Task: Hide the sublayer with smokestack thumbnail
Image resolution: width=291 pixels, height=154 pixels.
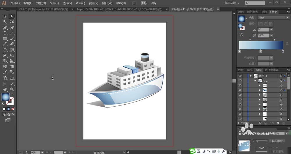Action: tap(240, 109)
